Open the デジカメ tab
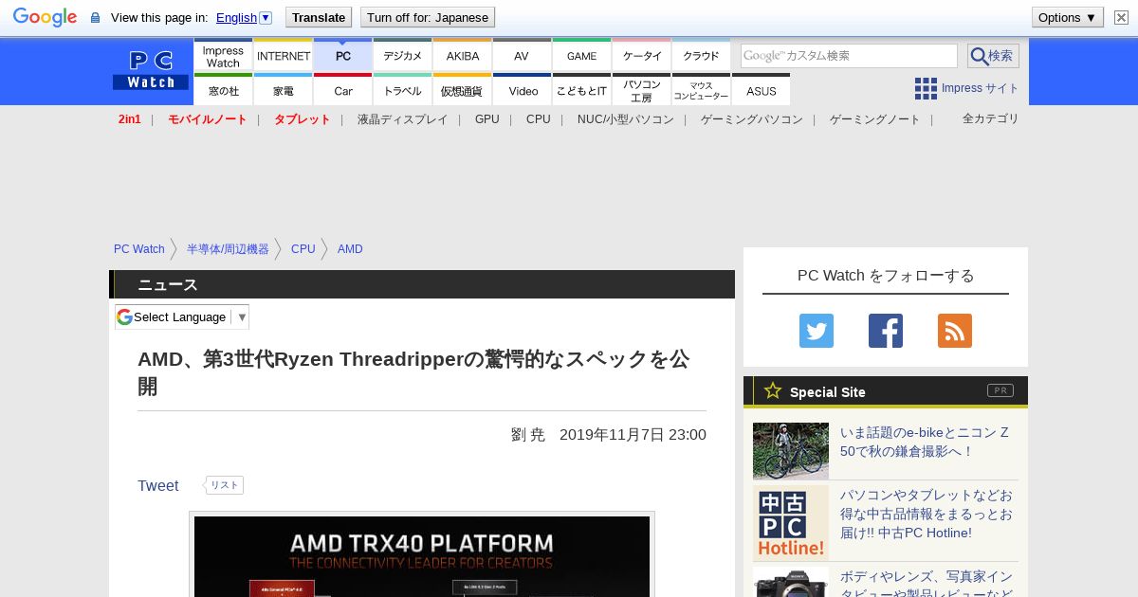Screen dimensions: 1138x597 click(x=403, y=56)
